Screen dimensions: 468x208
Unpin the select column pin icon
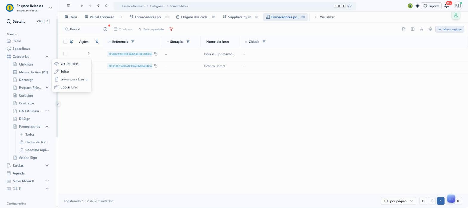pos(71,41)
